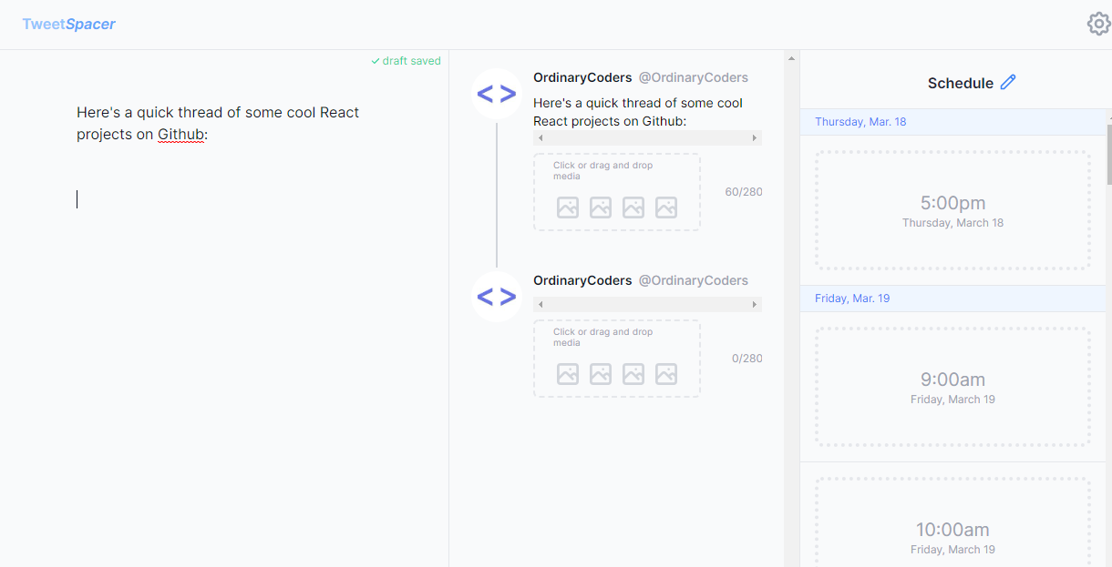1112x567 pixels.
Task: Click the "Schedule" heading
Action: [x=961, y=83]
